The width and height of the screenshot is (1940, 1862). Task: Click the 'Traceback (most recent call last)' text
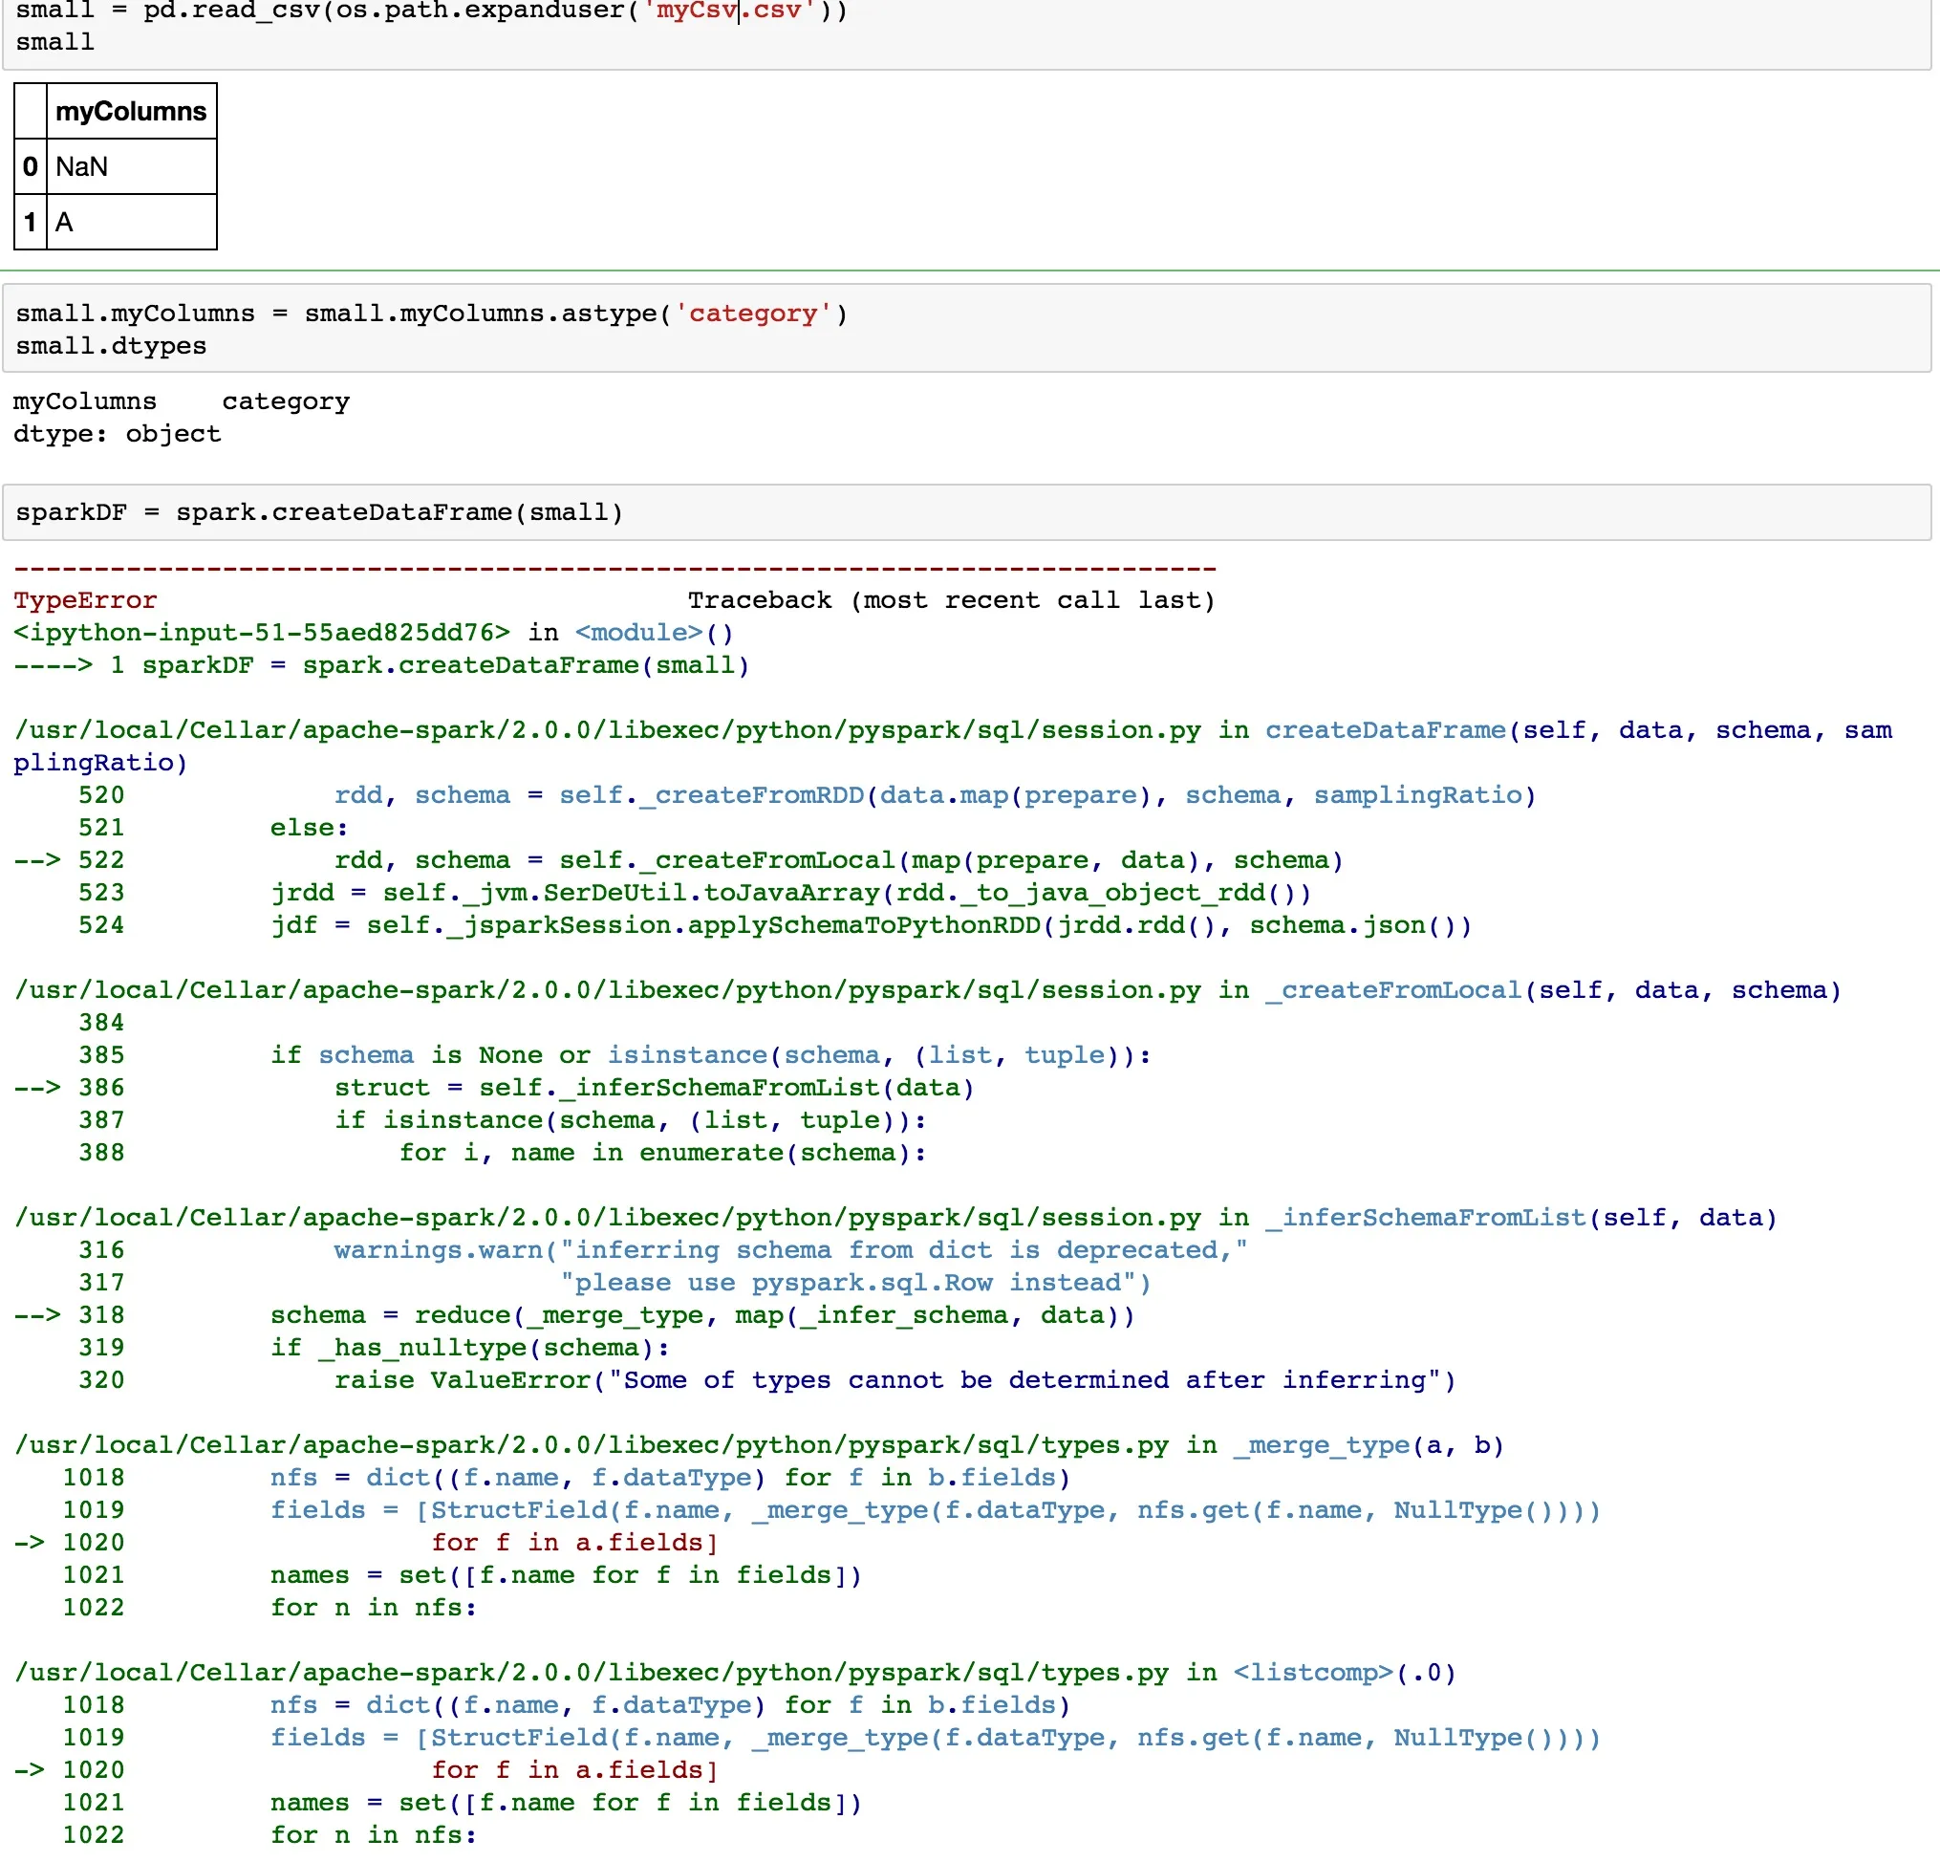pyautogui.click(x=950, y=600)
